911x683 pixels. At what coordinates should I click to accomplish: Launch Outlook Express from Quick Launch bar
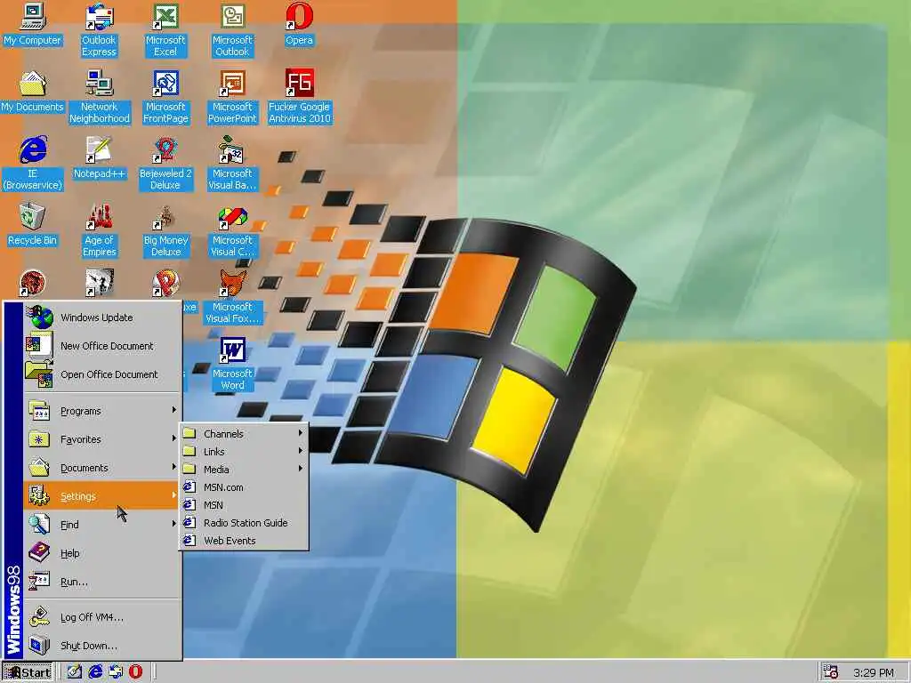click(x=115, y=672)
